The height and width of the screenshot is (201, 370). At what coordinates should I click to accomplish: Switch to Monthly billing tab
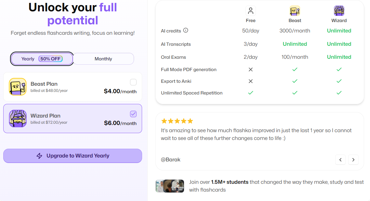point(103,59)
